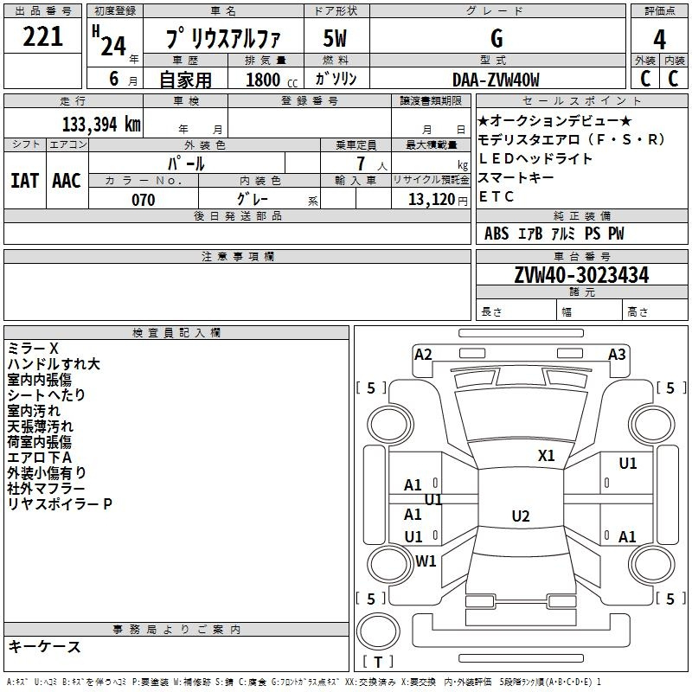Click the "A3" mark on the car diagram
The image size is (692, 692).
pyautogui.click(x=617, y=355)
